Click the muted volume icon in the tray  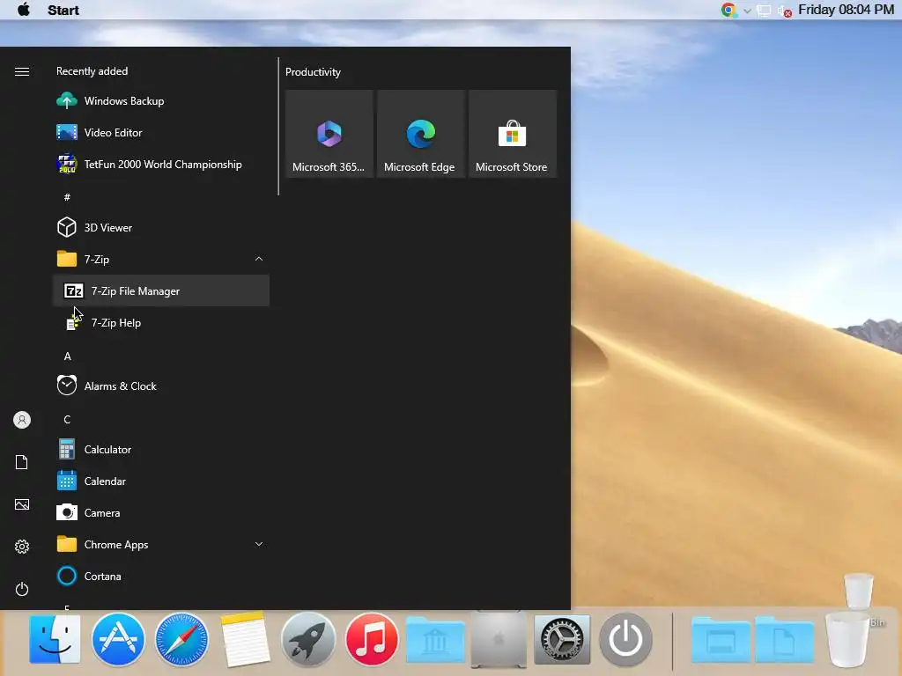785,11
